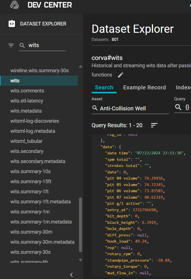The height and width of the screenshot is (279, 191).
Task: Select the witsml_tubular dataset
Action: [26, 141]
